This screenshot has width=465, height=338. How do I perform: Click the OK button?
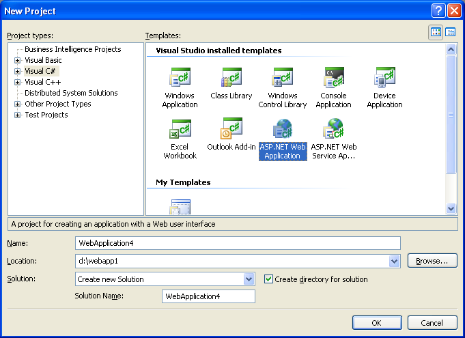[x=377, y=322]
